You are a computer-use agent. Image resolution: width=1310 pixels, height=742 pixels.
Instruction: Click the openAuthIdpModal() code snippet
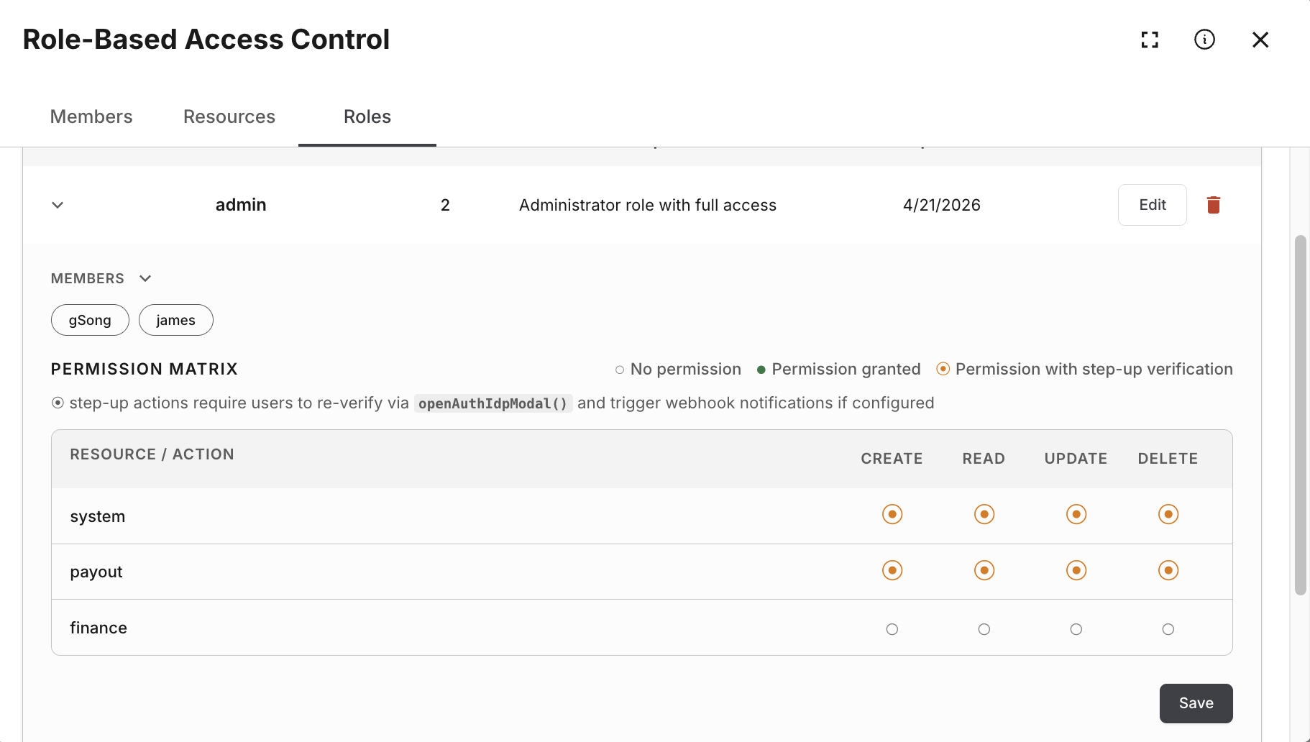point(493,403)
